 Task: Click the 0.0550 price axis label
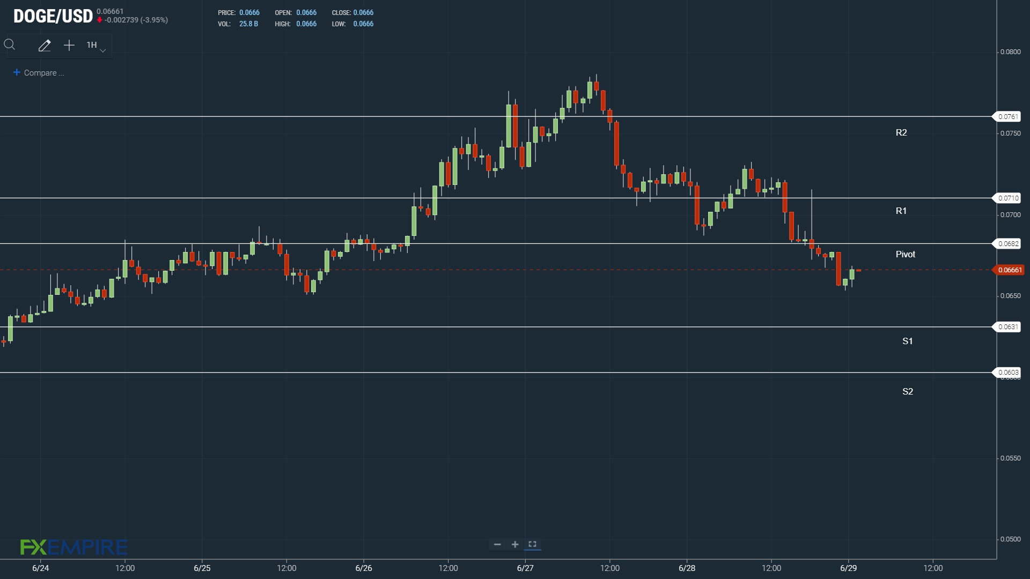coord(1011,458)
